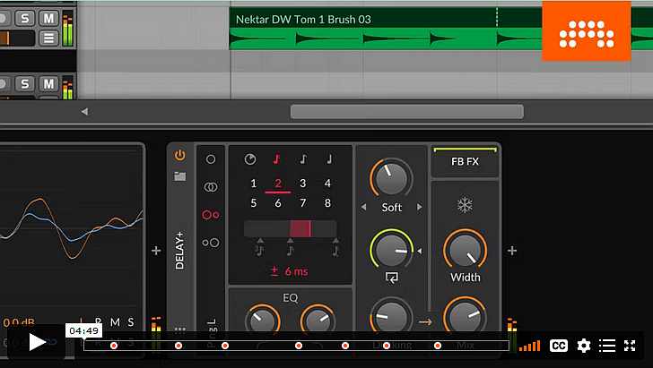Open the DELAY+ three-dots options
The image size is (653, 368).
click(x=180, y=329)
